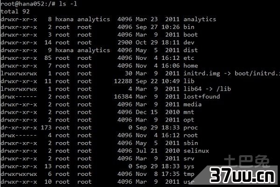Click the media directory name
The height and width of the screenshot is (187, 280).
[x=192, y=104]
